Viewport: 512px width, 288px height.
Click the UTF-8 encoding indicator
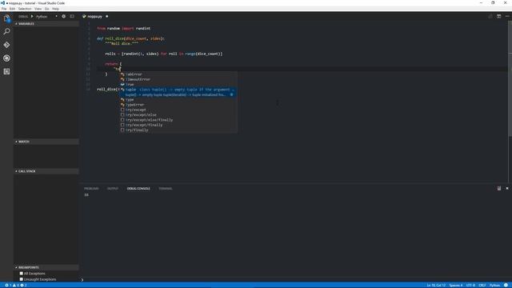point(470,285)
